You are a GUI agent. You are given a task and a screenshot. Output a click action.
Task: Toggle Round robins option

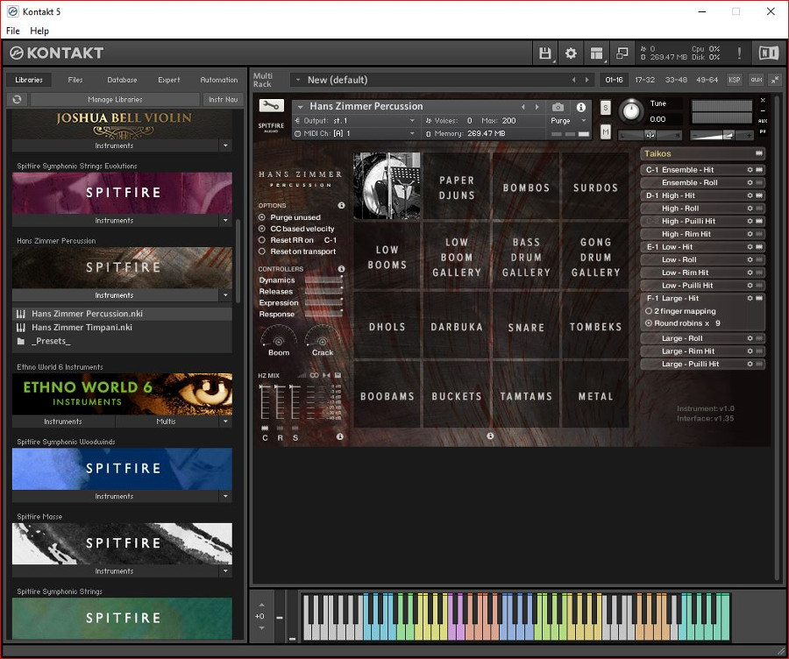coord(649,323)
